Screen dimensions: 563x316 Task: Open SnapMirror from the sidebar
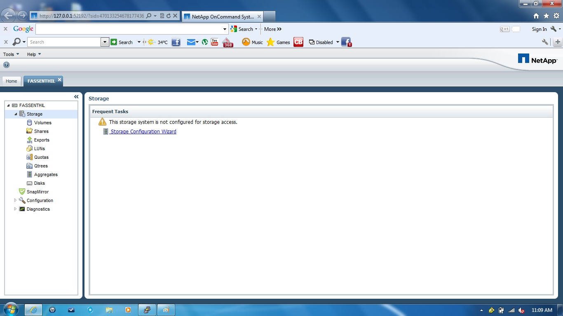point(38,192)
